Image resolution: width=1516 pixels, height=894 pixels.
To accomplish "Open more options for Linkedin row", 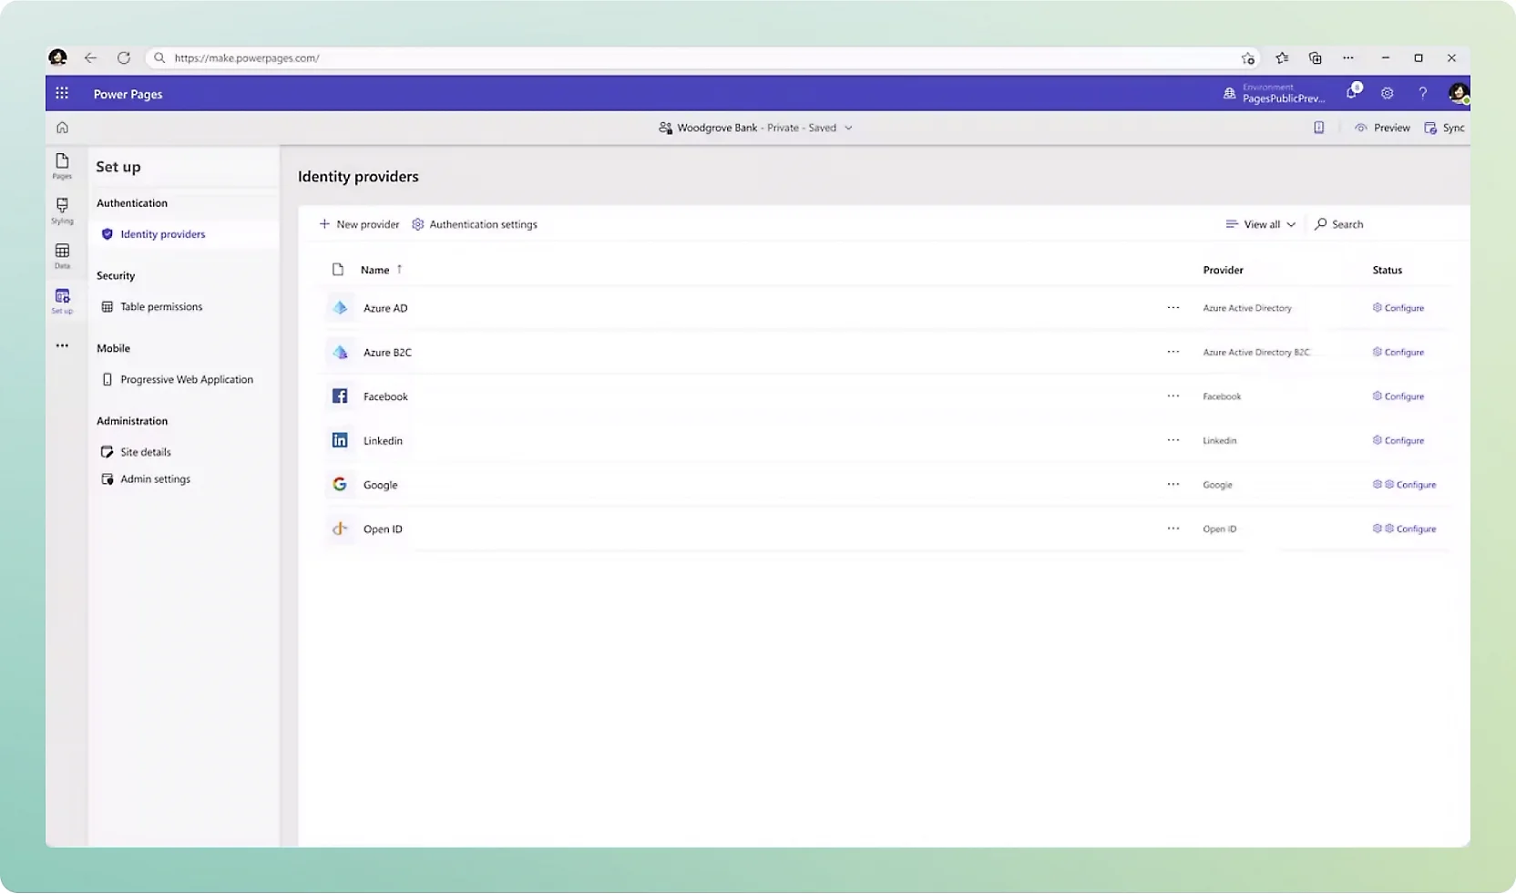I will [x=1173, y=440].
